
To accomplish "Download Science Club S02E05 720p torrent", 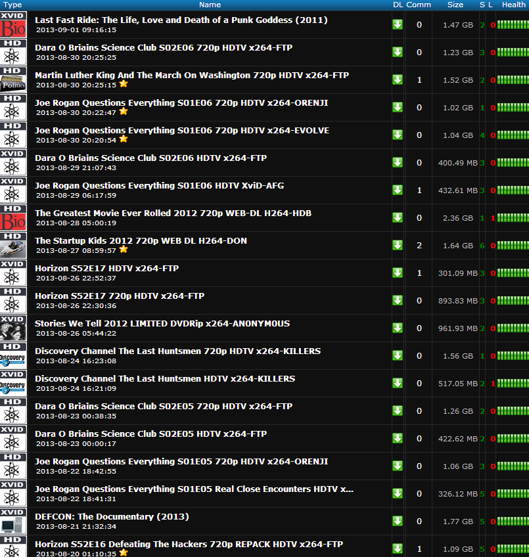I will (398, 411).
